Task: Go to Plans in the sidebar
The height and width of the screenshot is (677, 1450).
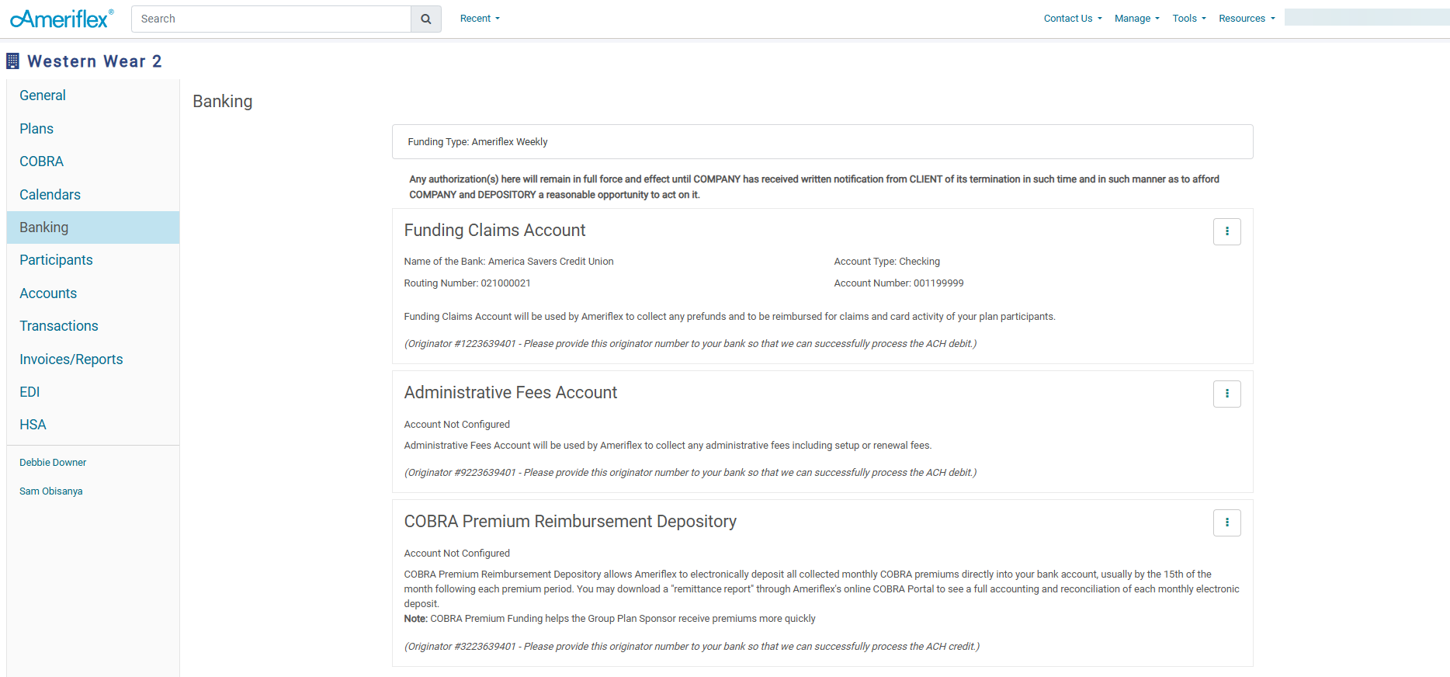Action: [x=93, y=129]
